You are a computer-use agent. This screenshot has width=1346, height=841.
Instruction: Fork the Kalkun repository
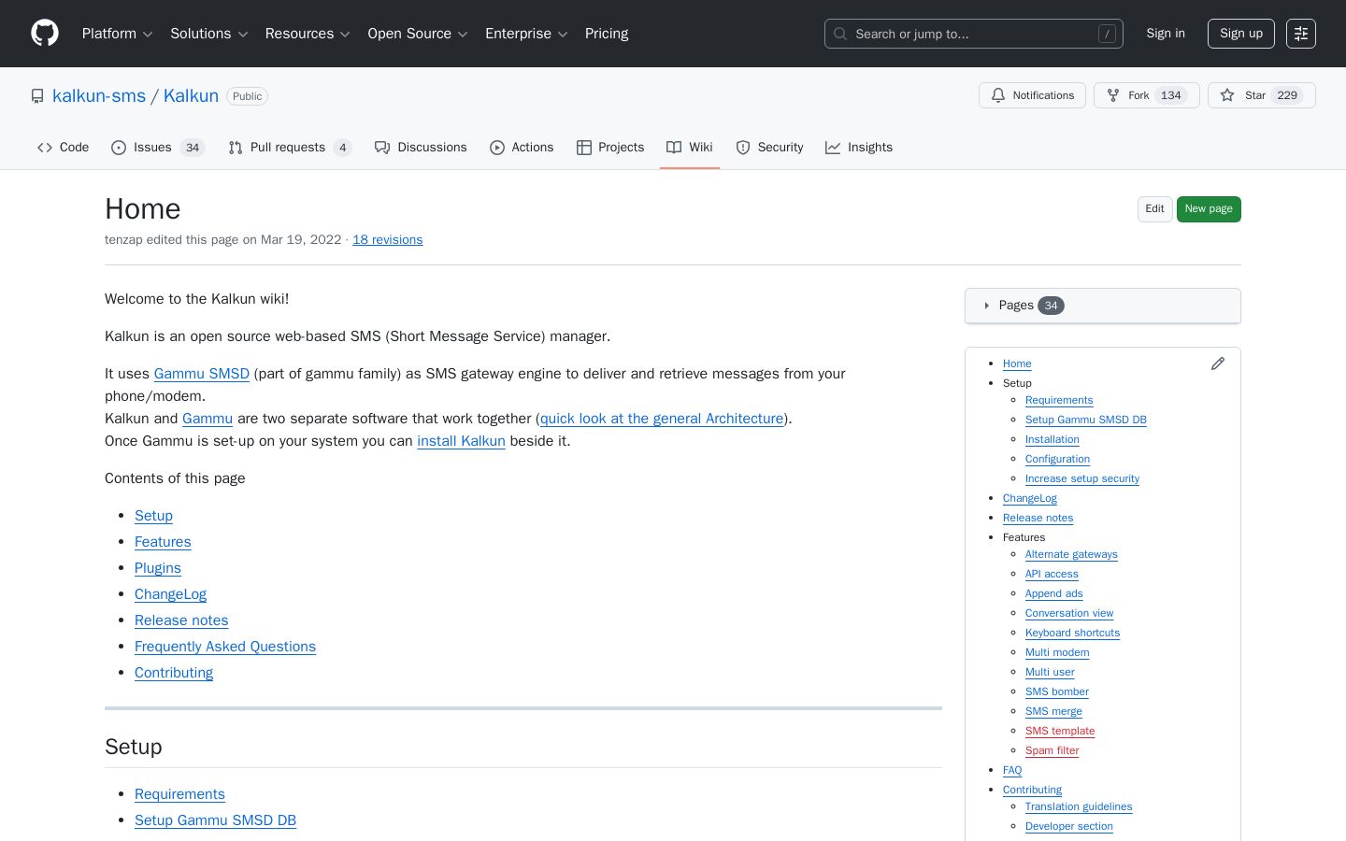coord(1147,95)
